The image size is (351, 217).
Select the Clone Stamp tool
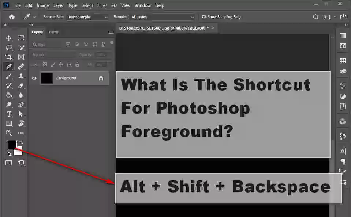point(21,76)
